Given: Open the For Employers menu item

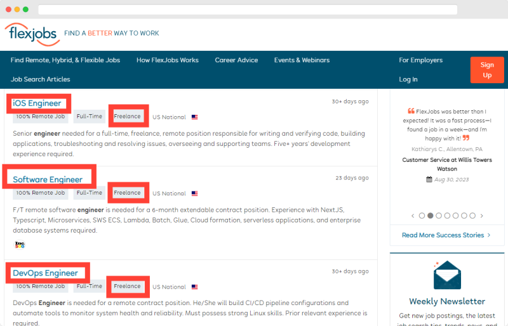Looking at the screenshot, I should point(420,60).
